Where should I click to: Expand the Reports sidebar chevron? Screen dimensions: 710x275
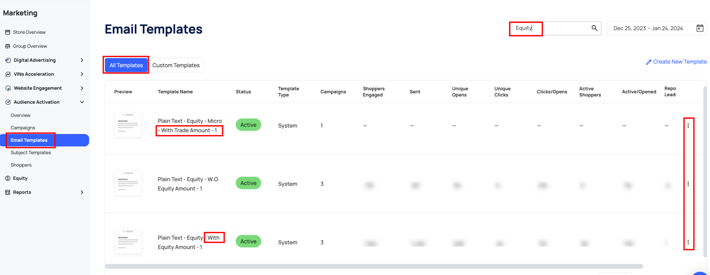click(x=82, y=192)
